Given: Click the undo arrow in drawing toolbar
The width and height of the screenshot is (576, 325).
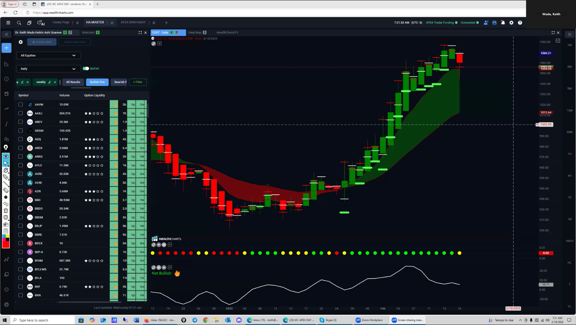Looking at the screenshot, I should pyautogui.click(x=6, y=204).
